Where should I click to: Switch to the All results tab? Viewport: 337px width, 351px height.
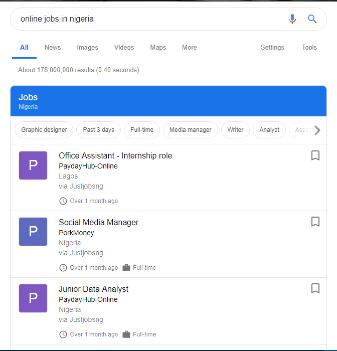[x=24, y=48]
